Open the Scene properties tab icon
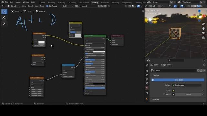Image resolution: width=207 pixels, height=116 pixels. [x=147, y=84]
